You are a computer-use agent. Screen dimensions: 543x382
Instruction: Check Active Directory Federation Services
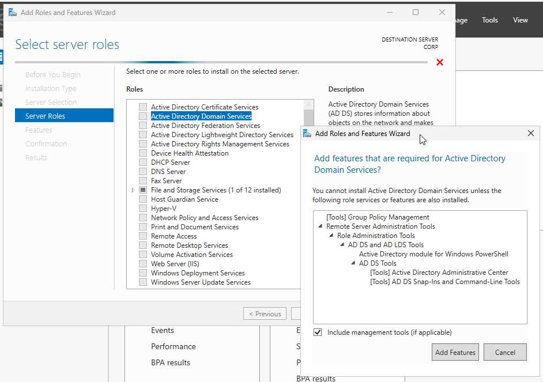(143, 125)
